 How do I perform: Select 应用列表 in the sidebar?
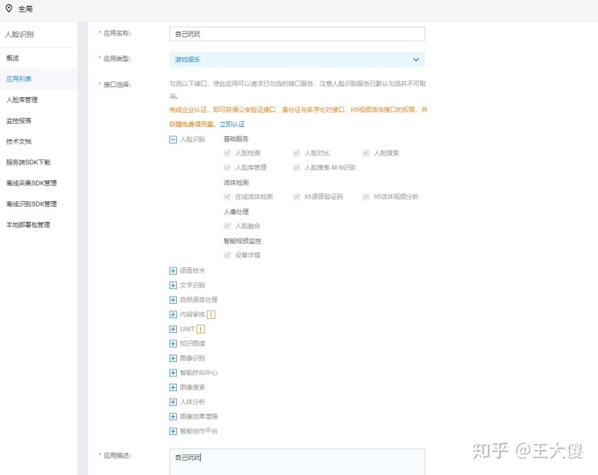tap(38, 79)
